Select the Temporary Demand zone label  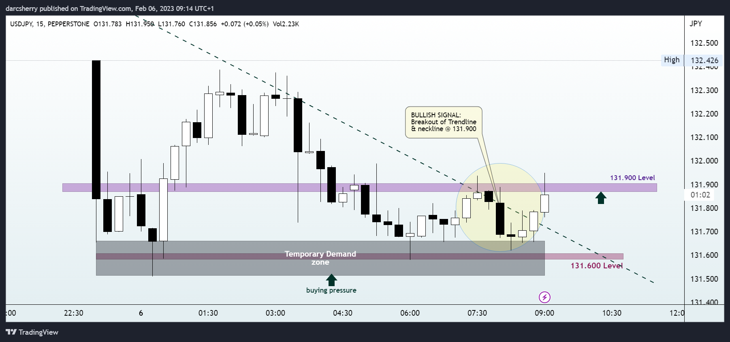320,258
